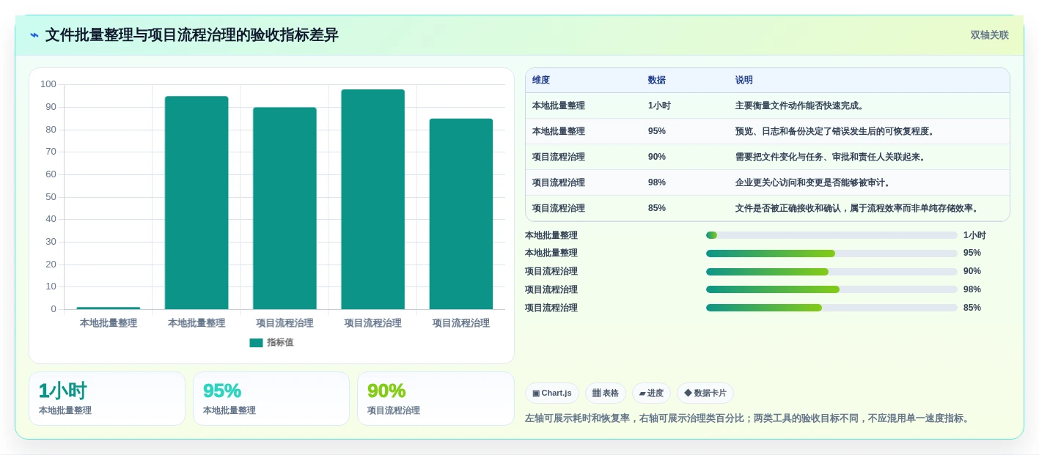Click the progress bar labeled 85%
The image size is (1039, 455).
pyautogui.click(x=831, y=308)
